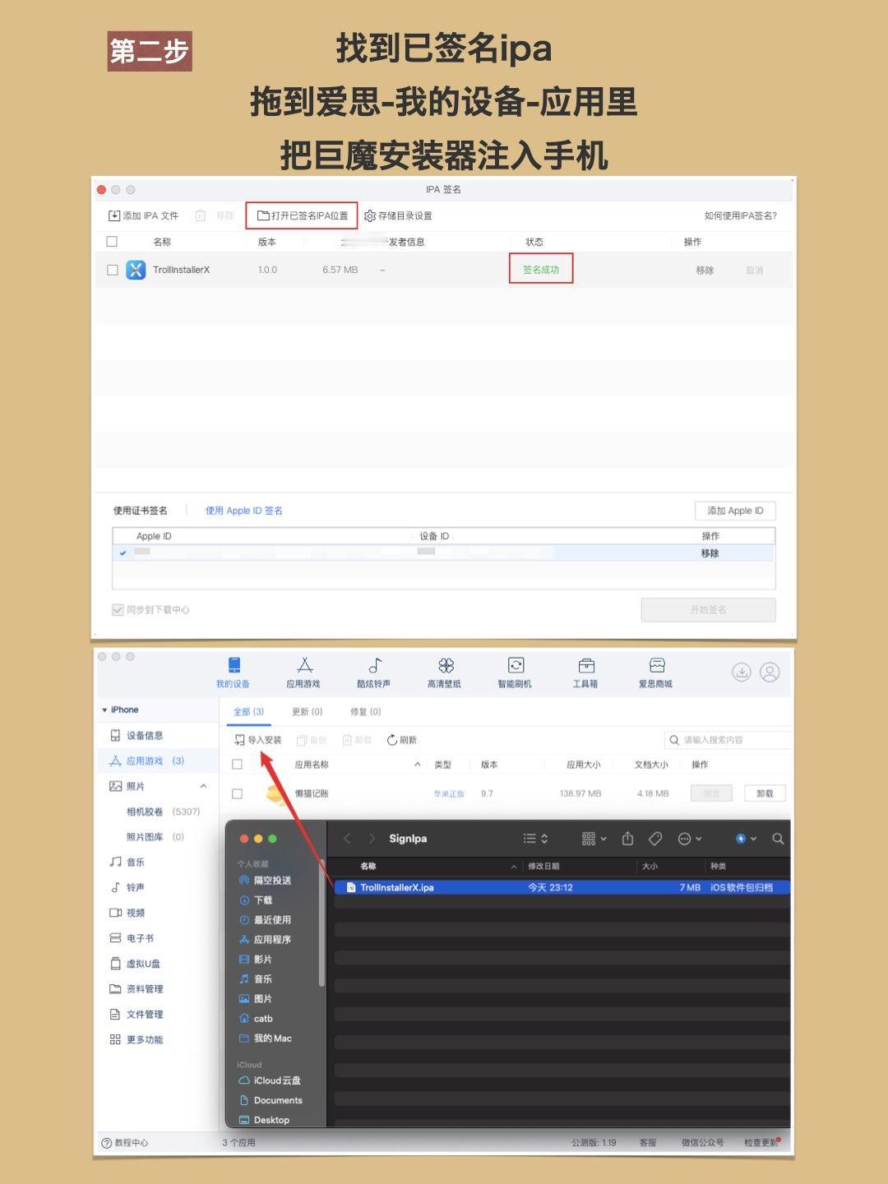Click the Finder sidebar scrollbar
Image resolution: width=888 pixels, height=1184 pixels.
[321, 923]
